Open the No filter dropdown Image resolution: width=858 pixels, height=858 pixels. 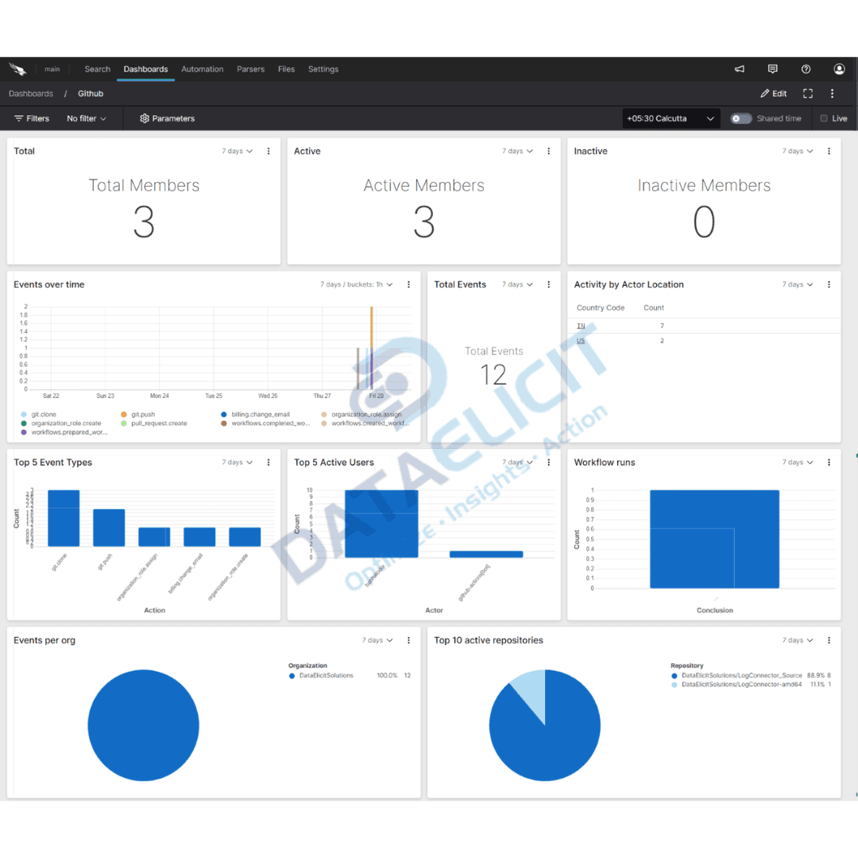(86, 118)
